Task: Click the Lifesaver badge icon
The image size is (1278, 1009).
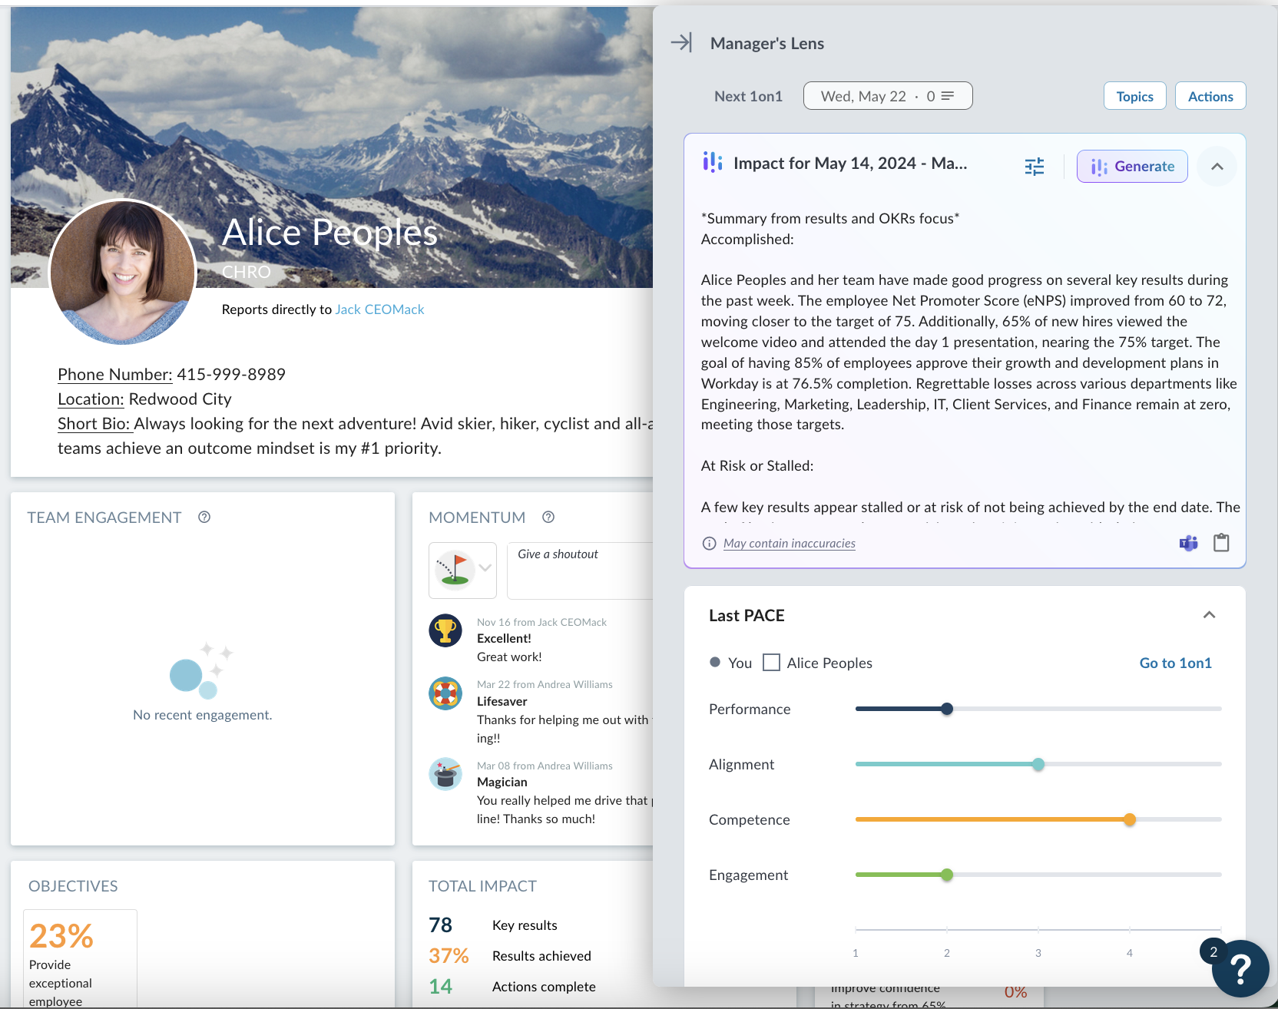Action: click(445, 693)
